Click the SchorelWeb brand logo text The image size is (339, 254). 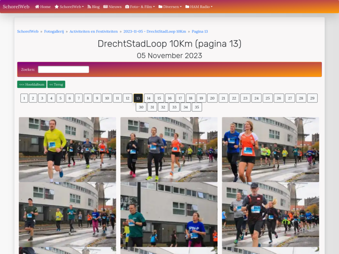coord(16,7)
